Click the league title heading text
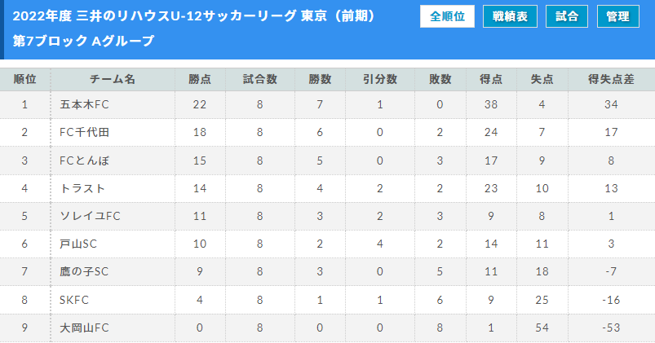This screenshot has height=343, width=655. (x=194, y=16)
